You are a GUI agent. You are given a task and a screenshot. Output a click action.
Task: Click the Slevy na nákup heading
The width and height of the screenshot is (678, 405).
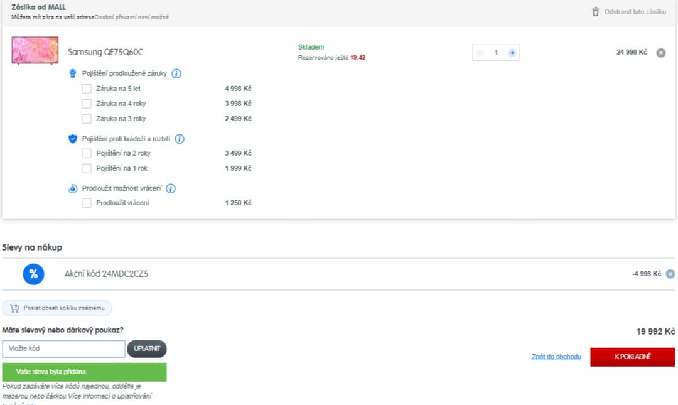point(32,247)
